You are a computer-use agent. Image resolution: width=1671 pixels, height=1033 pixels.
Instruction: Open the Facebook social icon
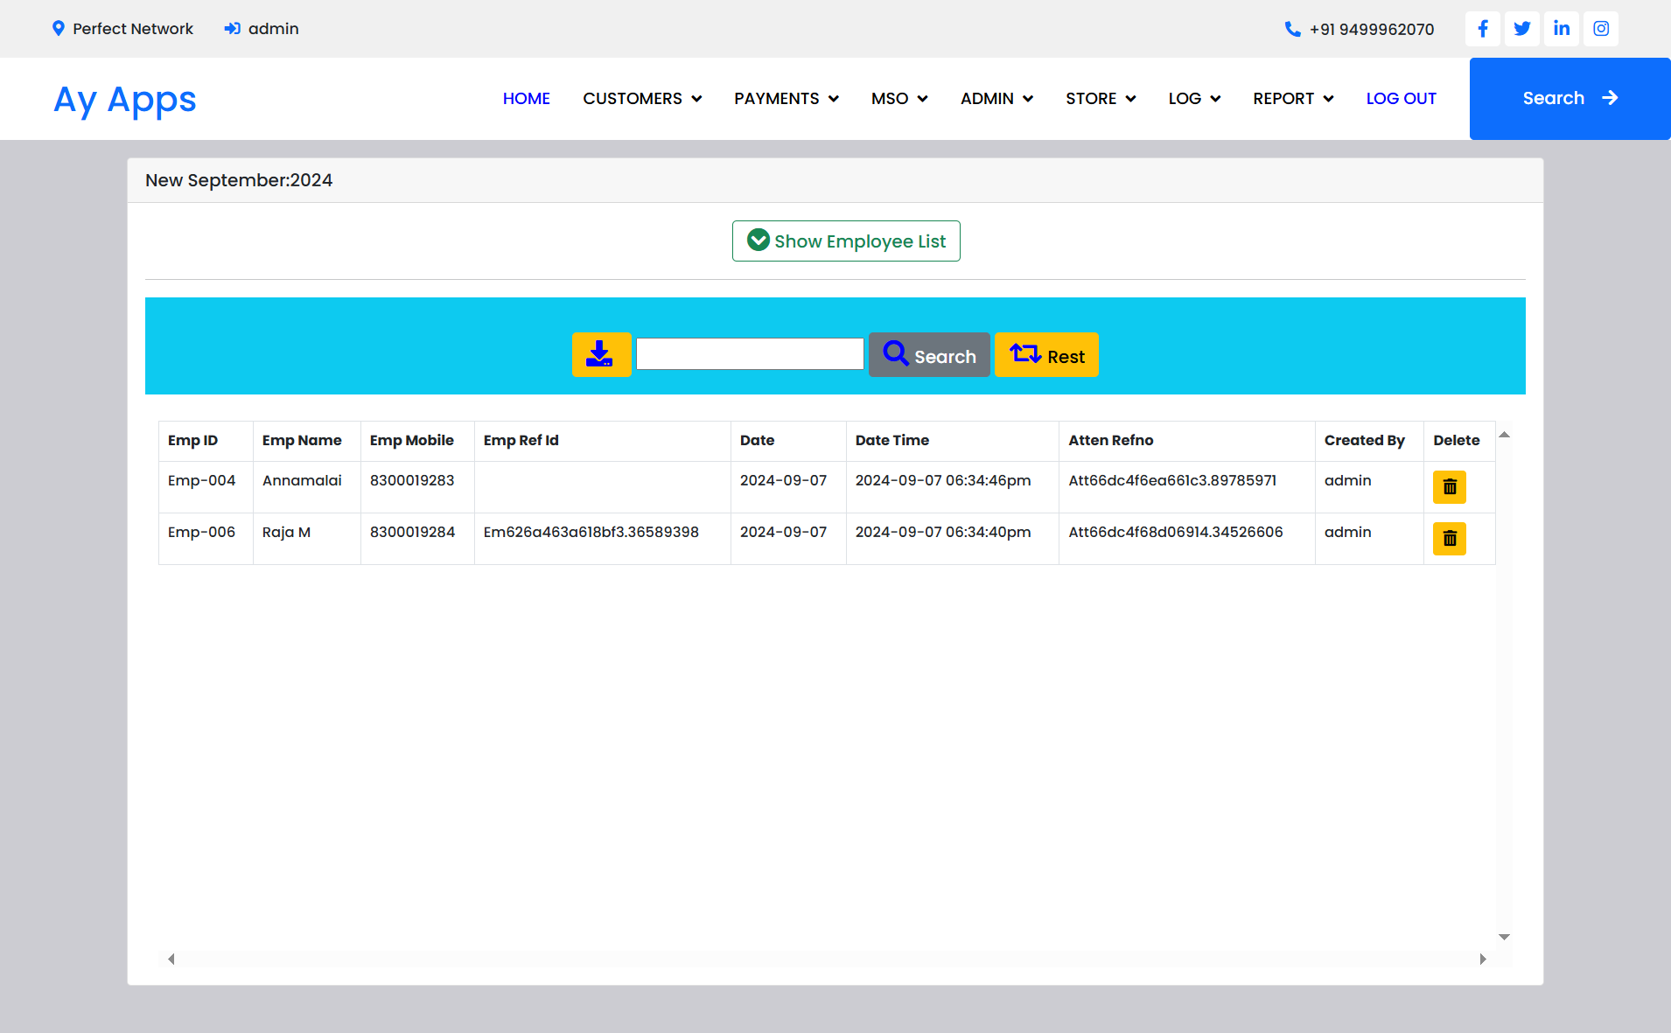[x=1482, y=29]
